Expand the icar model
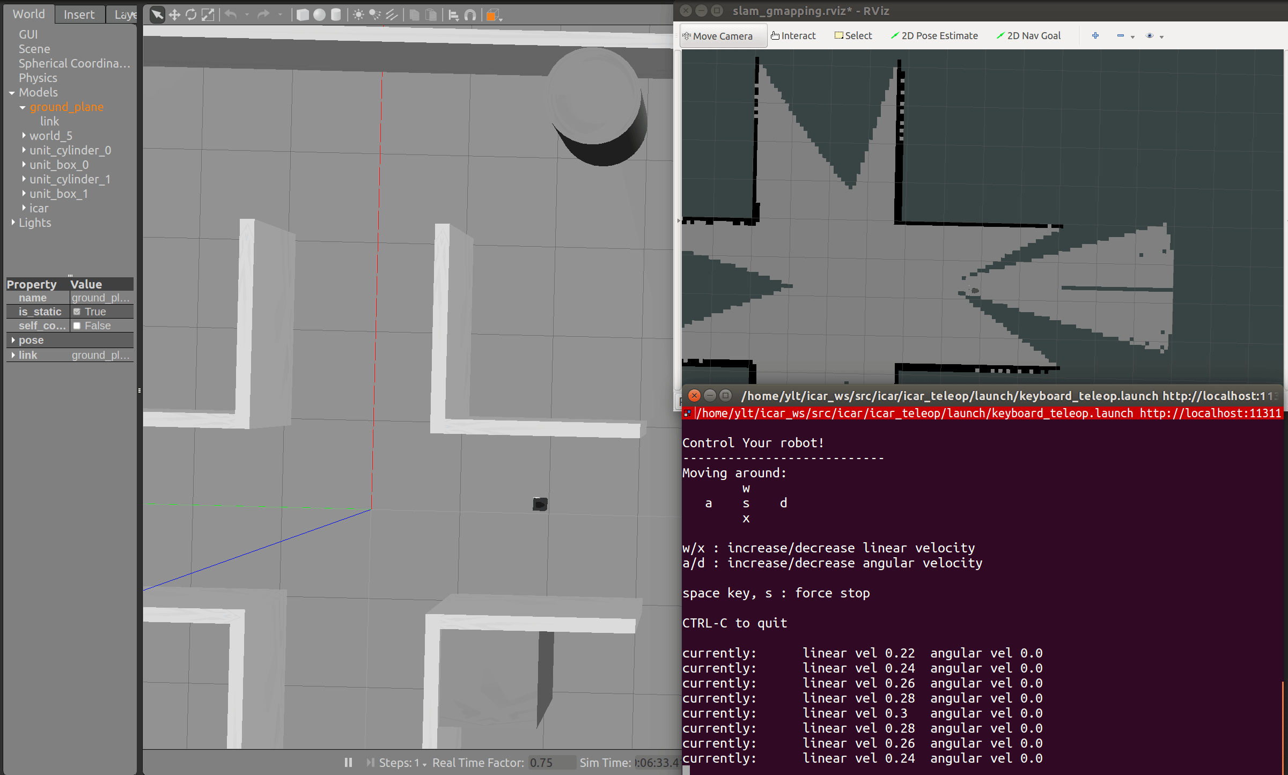This screenshot has width=1288, height=775. coord(24,208)
